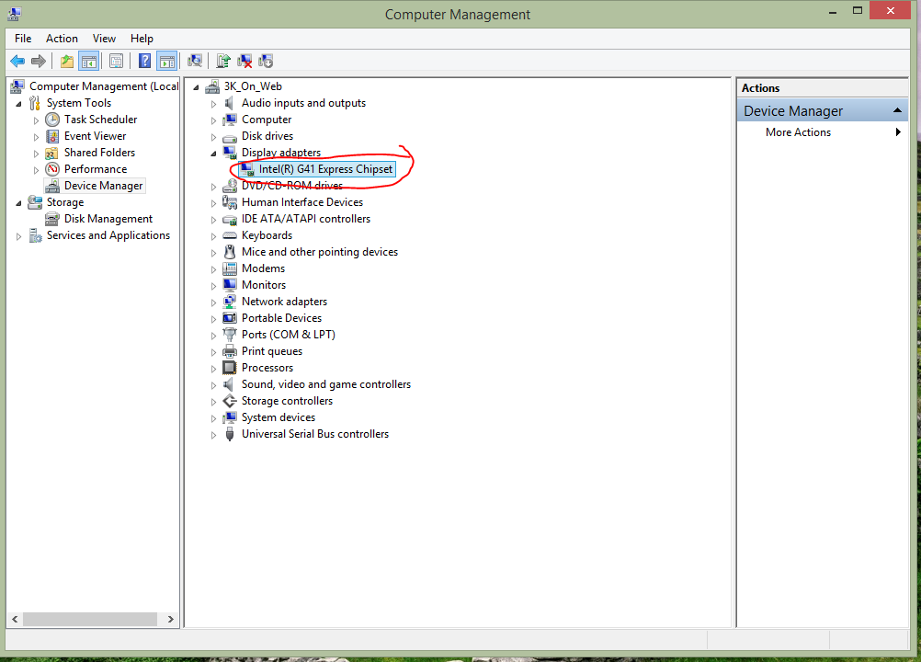This screenshot has height=662, width=921.
Task: Click the Disable device icon
Action: tap(267, 61)
